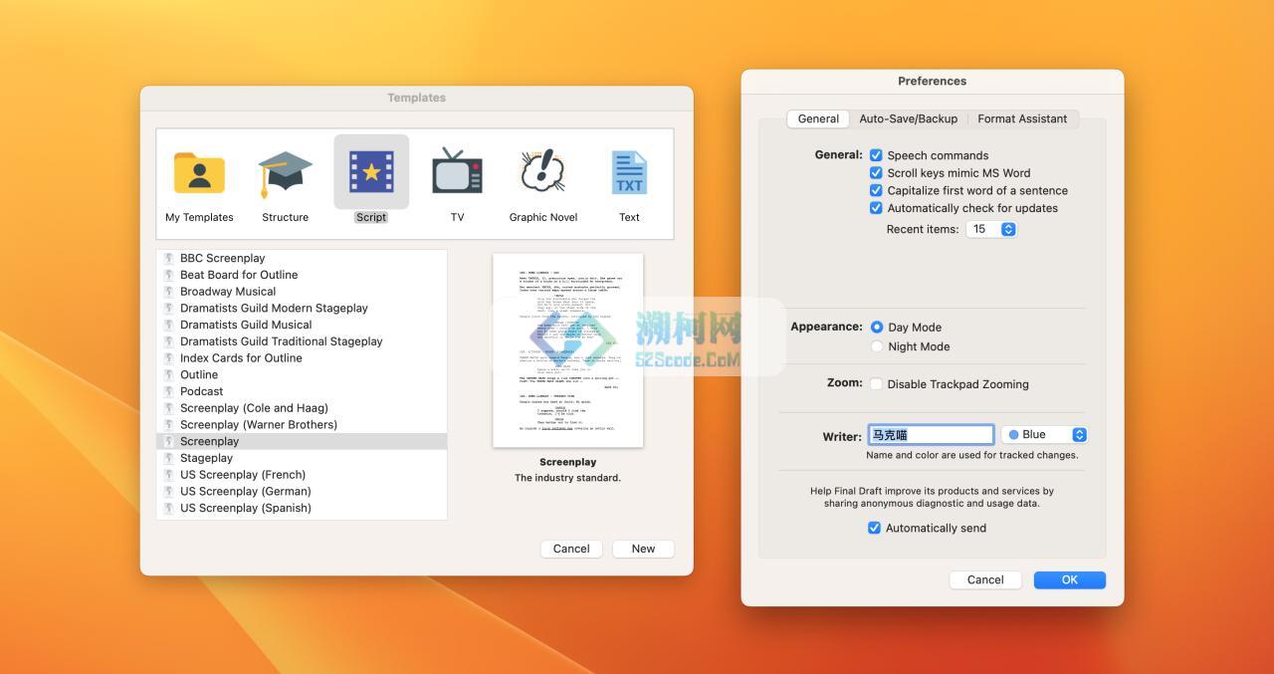
Task: Click the Writer name input field
Action: pos(931,435)
